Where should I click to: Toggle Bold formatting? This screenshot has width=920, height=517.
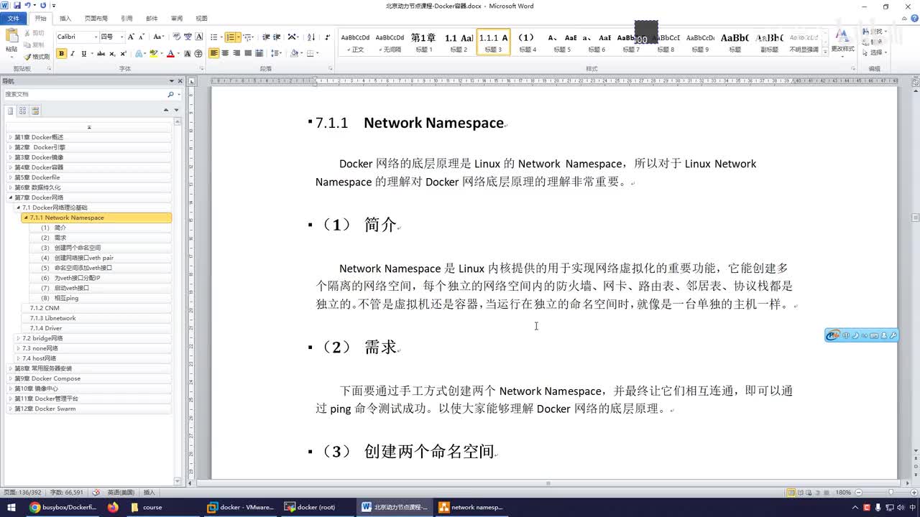click(61, 53)
